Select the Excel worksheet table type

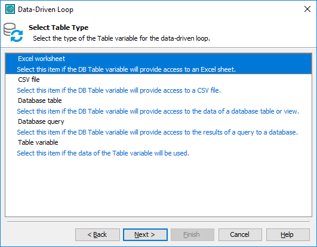[x=41, y=59]
